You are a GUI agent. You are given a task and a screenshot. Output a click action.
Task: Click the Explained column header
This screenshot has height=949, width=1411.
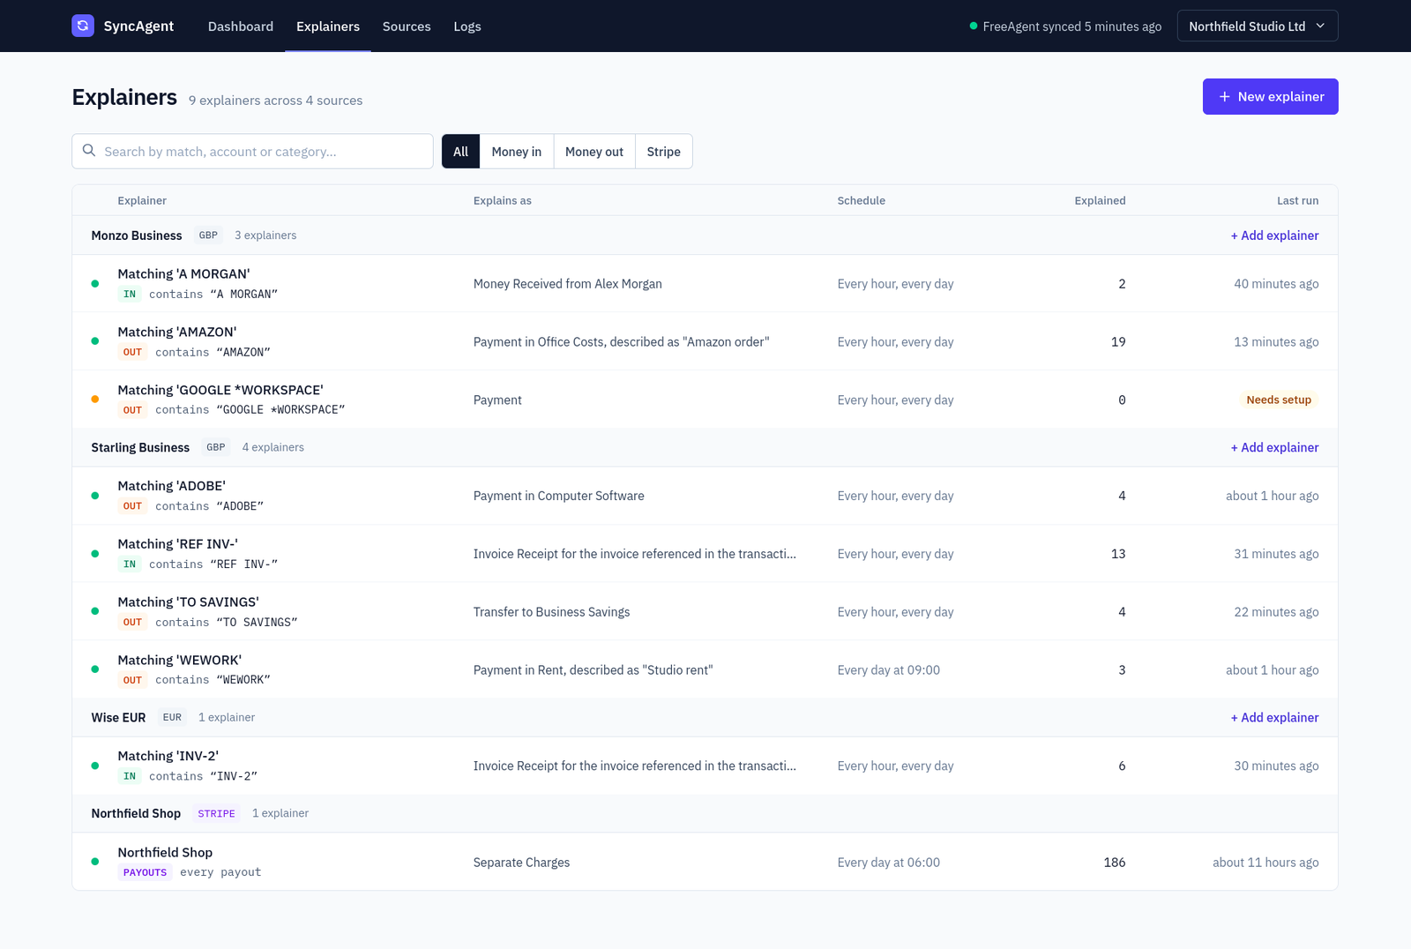tap(1100, 200)
